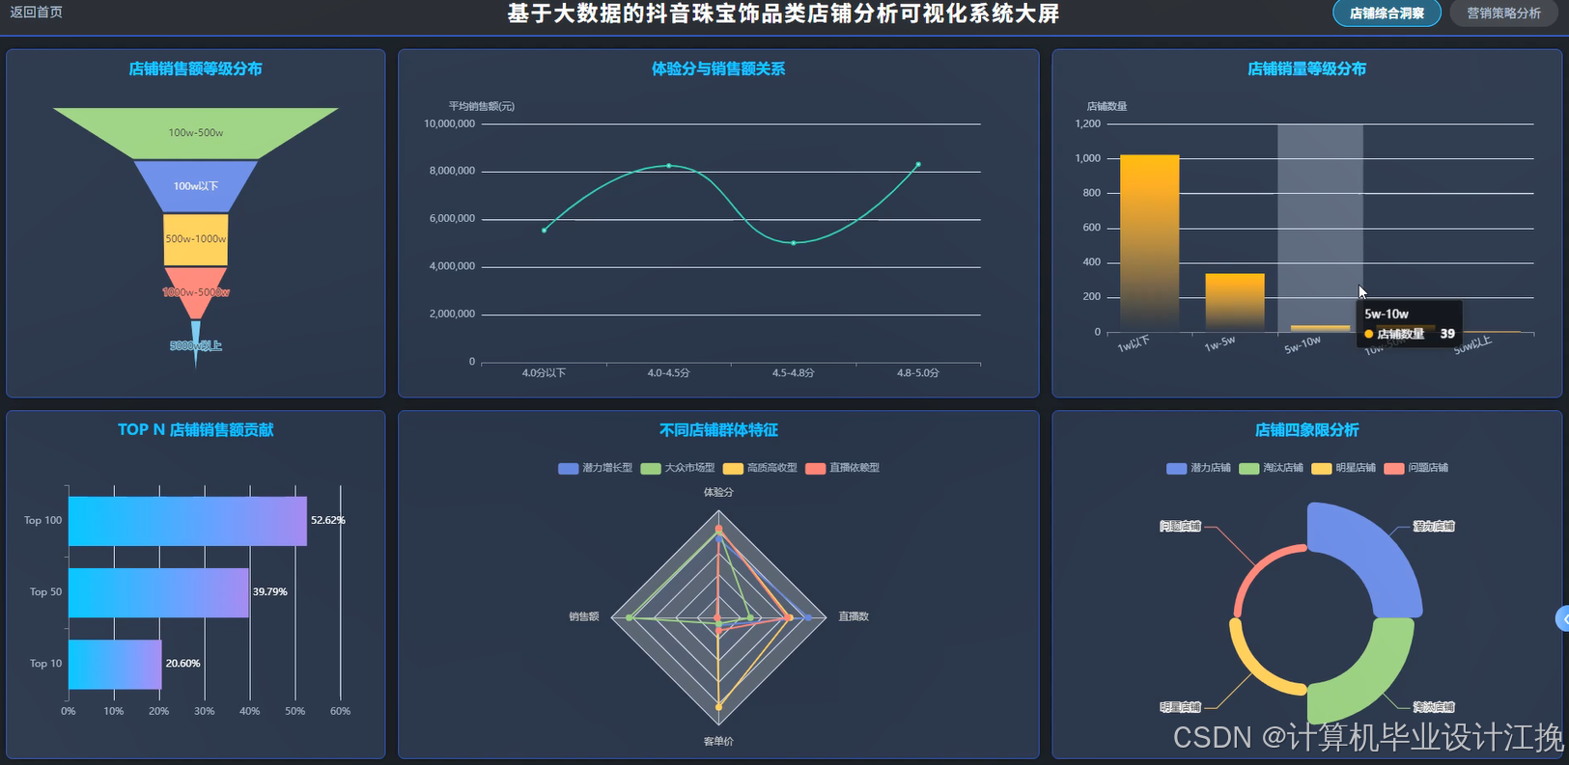
Task: Select the red 1000w-5000w funnel segment
Action: click(196, 292)
